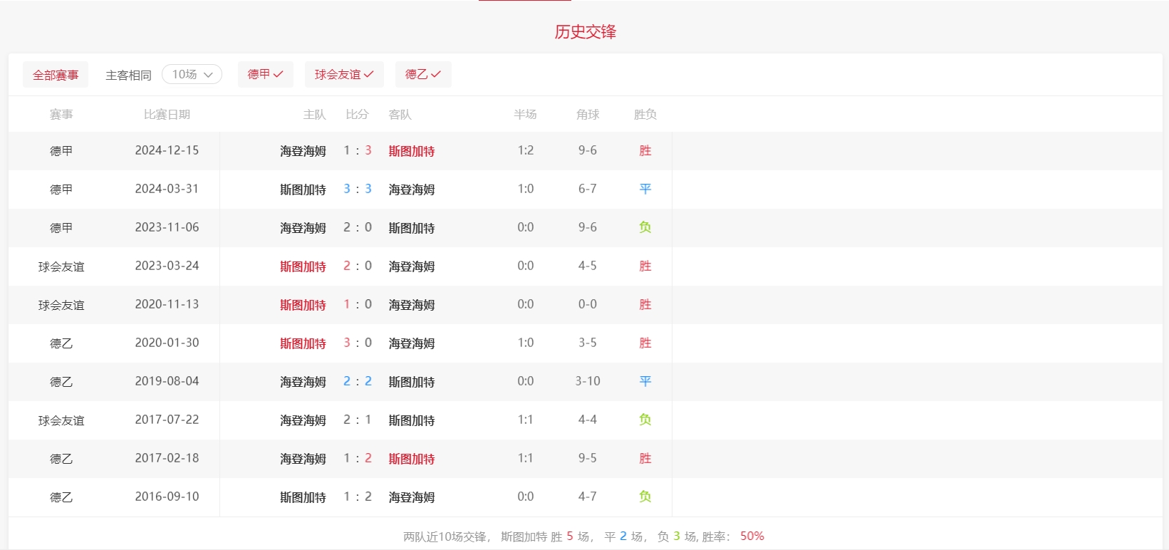Screen dimensions: 1169x550
Task: Uncheck the 德乙 league filter
Action: (x=422, y=75)
